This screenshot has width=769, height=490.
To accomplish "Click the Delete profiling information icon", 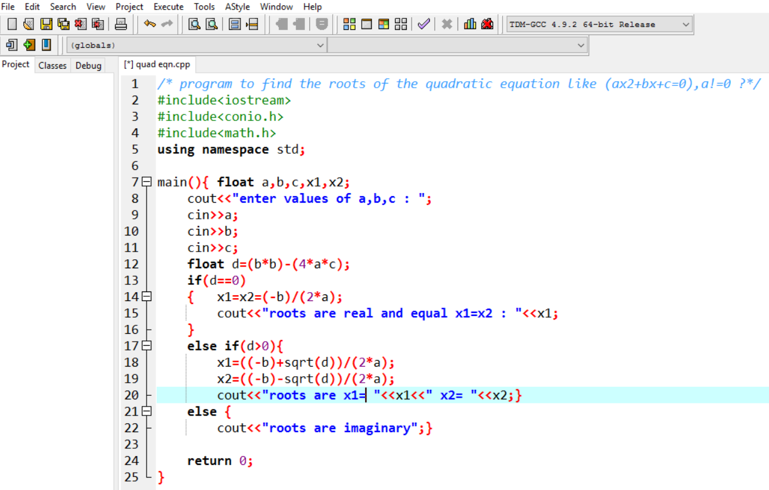I will pyautogui.click(x=487, y=24).
